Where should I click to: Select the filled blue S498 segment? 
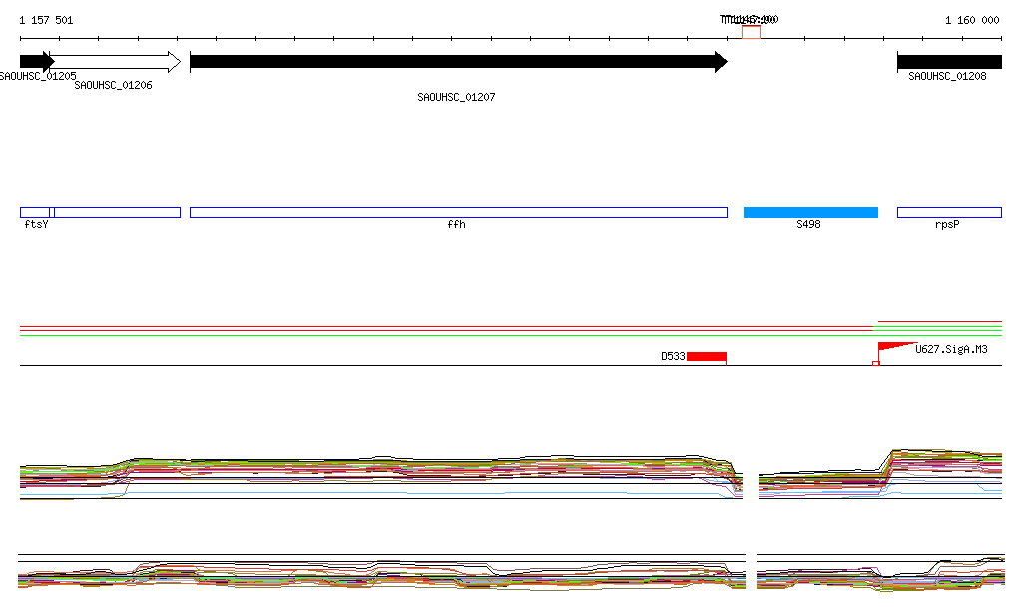point(810,212)
